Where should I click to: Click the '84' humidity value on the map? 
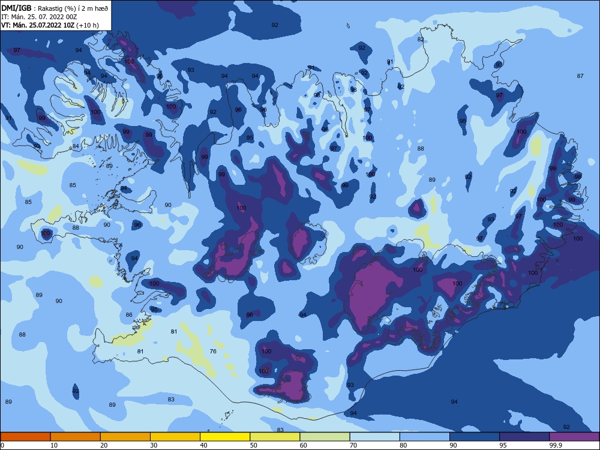tap(76, 146)
